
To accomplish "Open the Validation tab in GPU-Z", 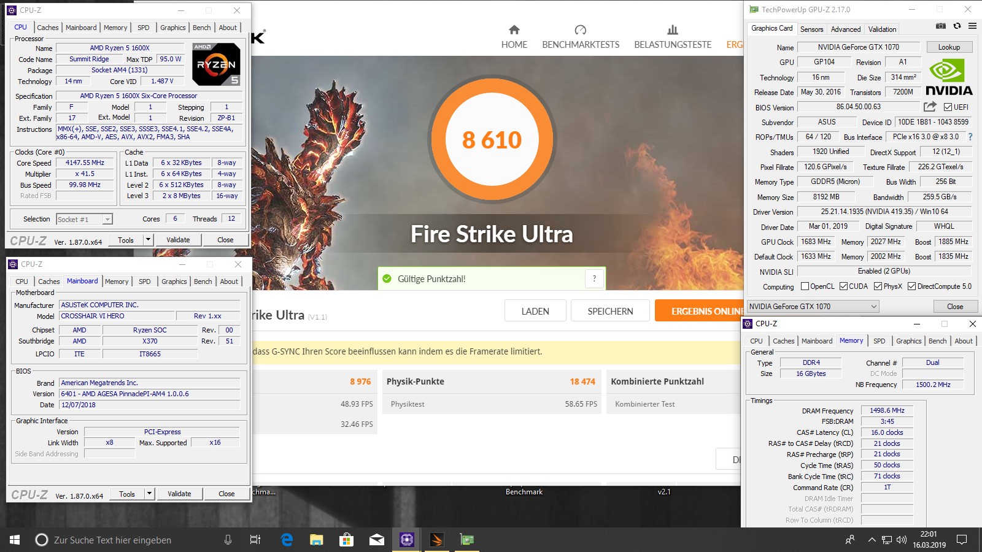I will pos(882,29).
